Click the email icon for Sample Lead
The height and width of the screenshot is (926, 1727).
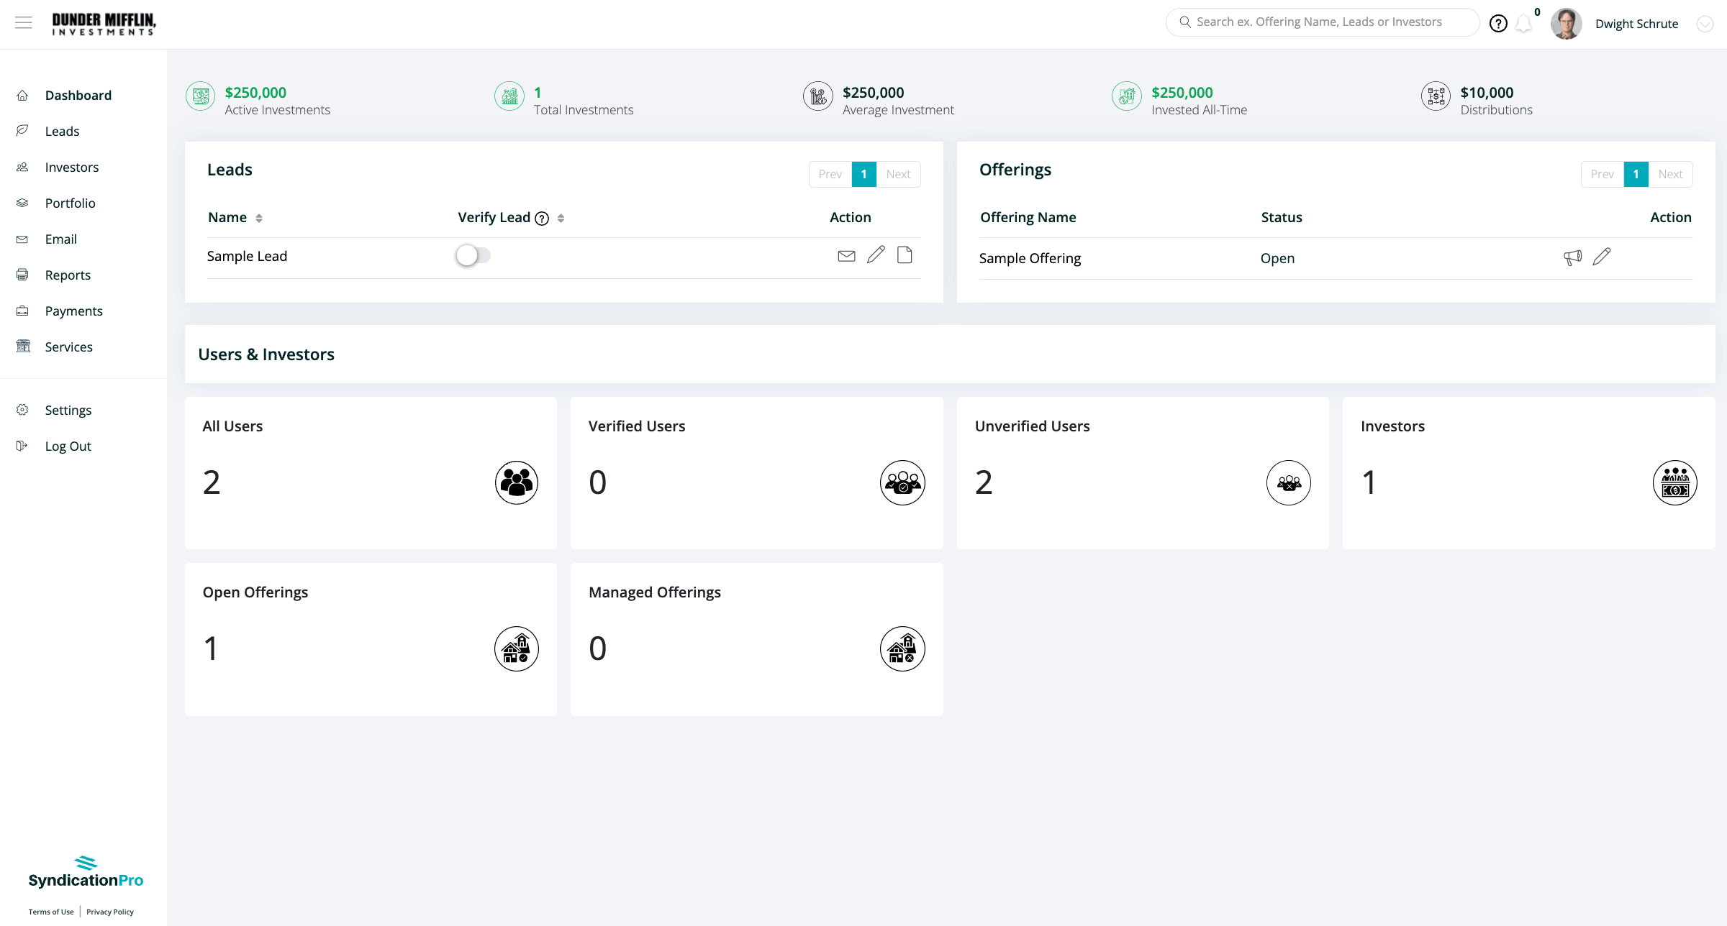click(846, 256)
